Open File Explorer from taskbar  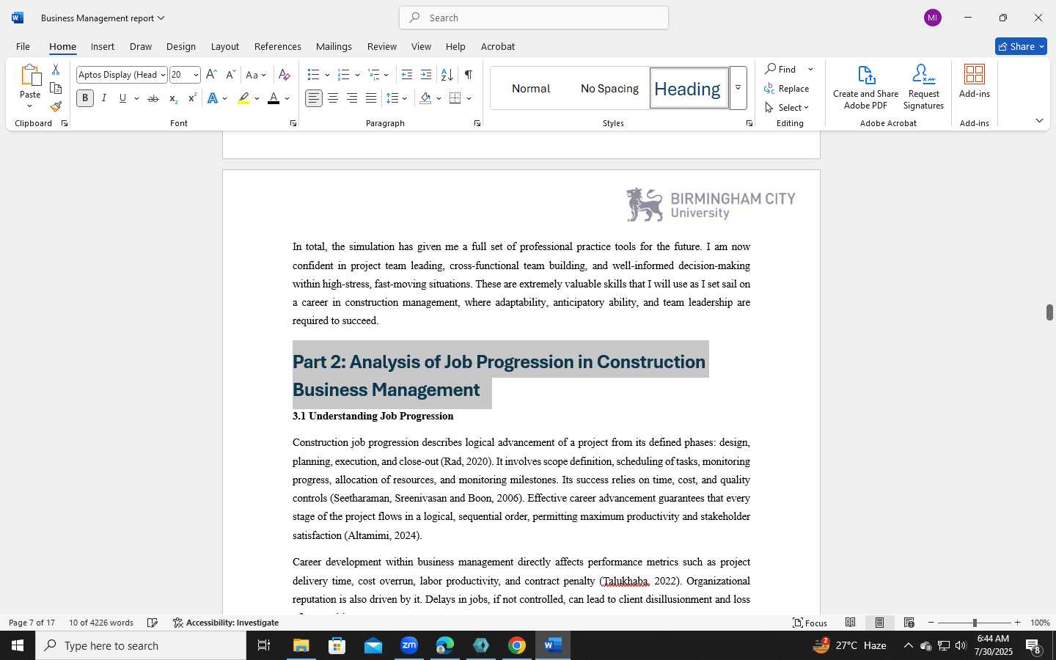(x=301, y=645)
